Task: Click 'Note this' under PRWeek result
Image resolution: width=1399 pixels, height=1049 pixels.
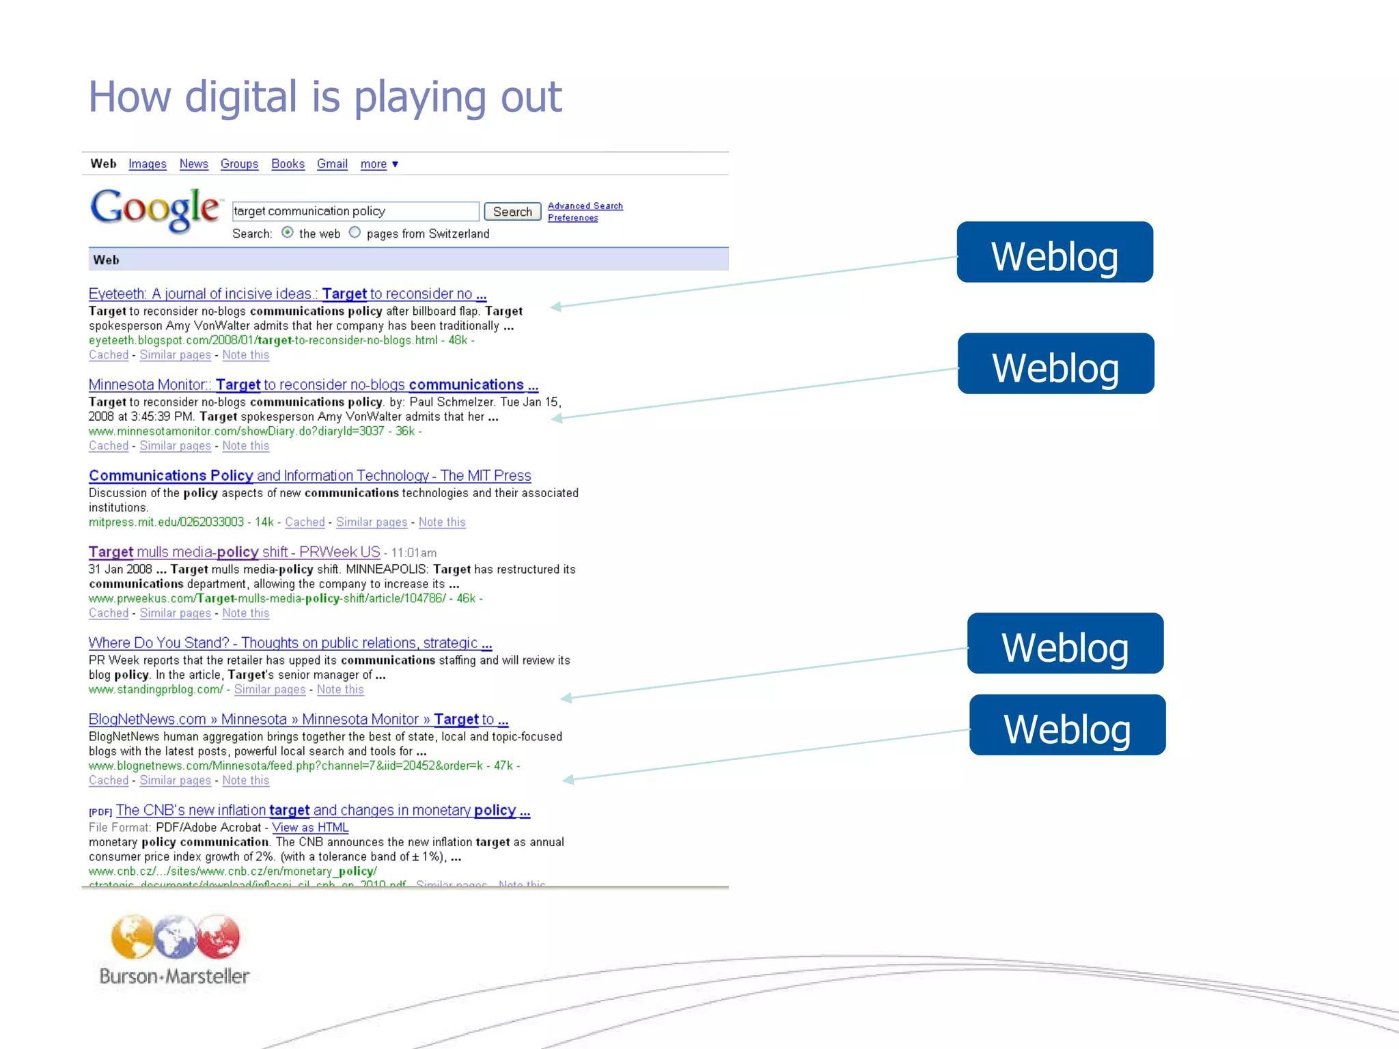Action: pos(246,613)
